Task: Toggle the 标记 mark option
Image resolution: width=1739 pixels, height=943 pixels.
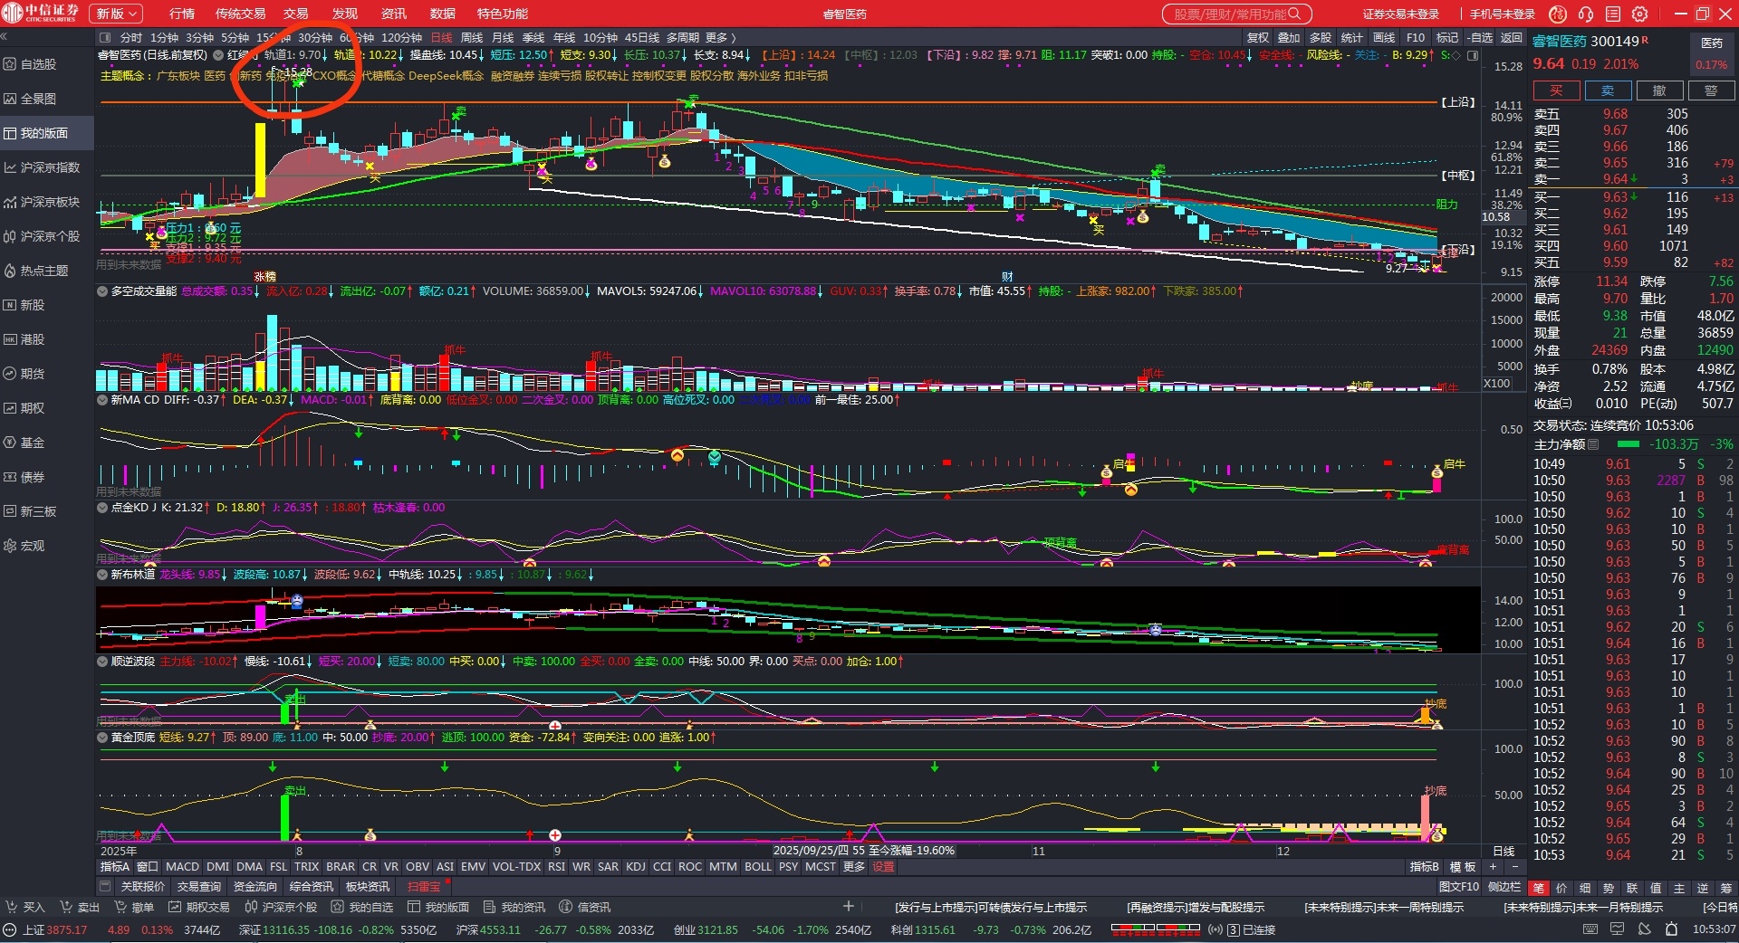Action: pyautogui.click(x=1447, y=38)
